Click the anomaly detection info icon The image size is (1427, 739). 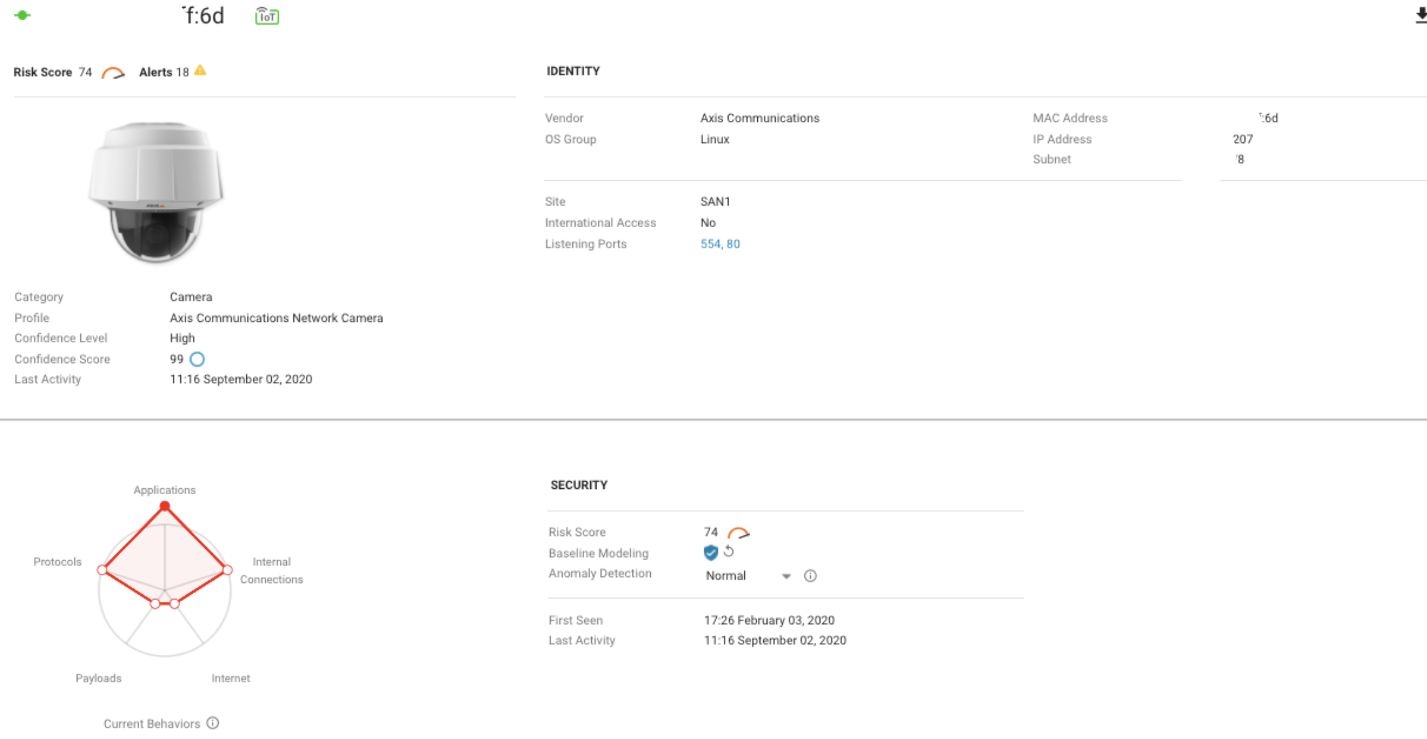tap(810, 576)
